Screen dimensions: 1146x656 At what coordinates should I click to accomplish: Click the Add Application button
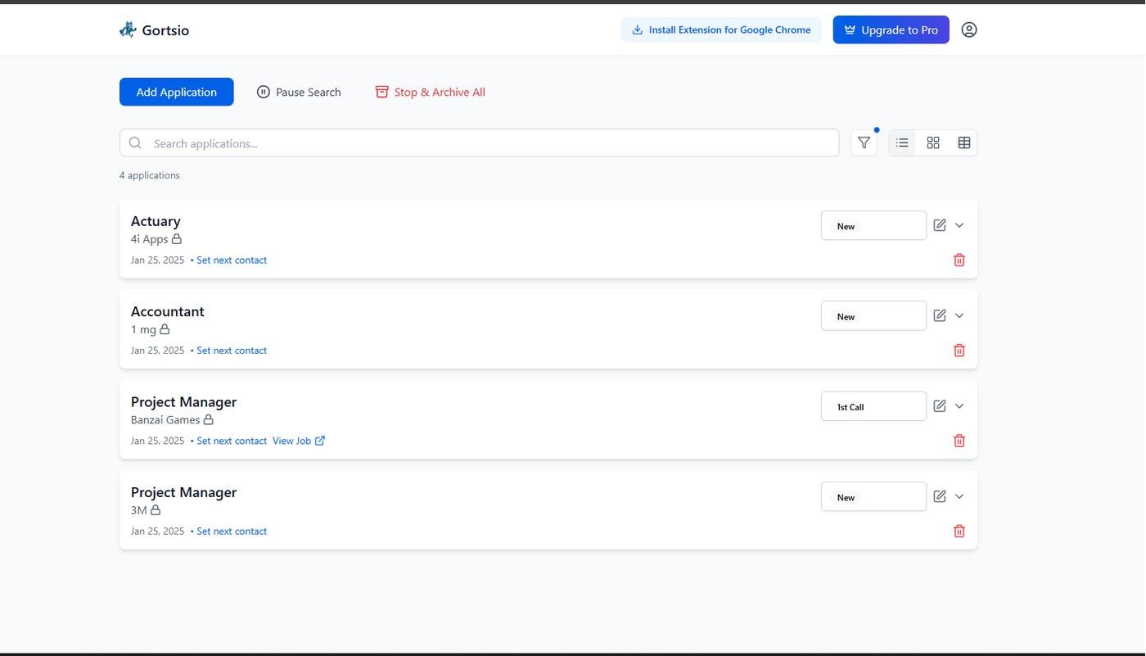[176, 93]
